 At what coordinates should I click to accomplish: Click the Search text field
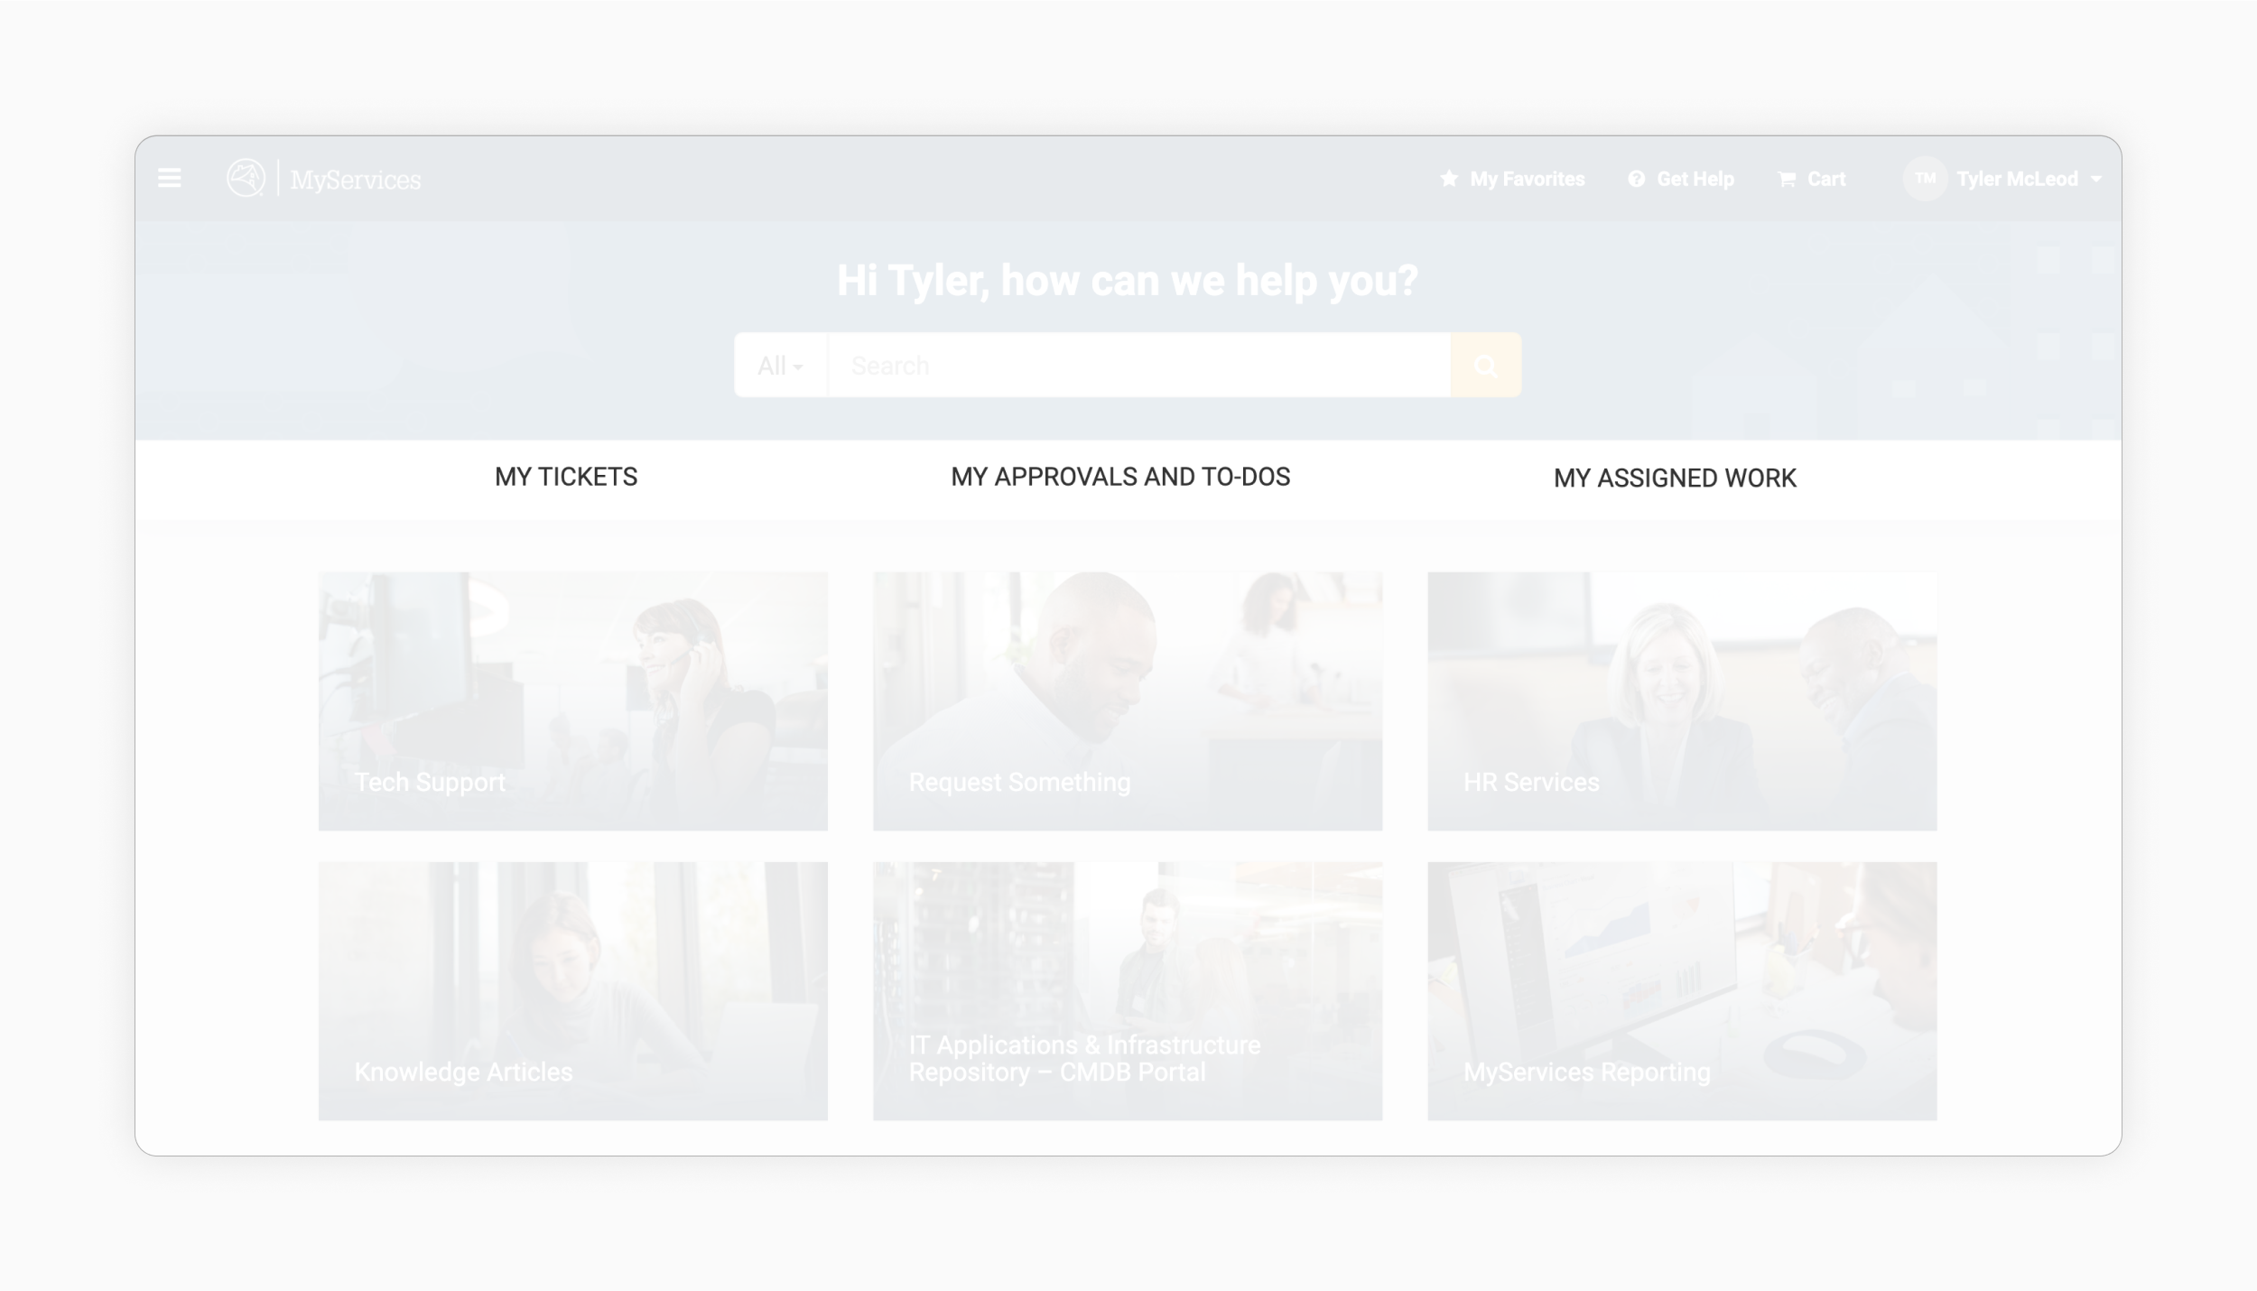[1138, 366]
